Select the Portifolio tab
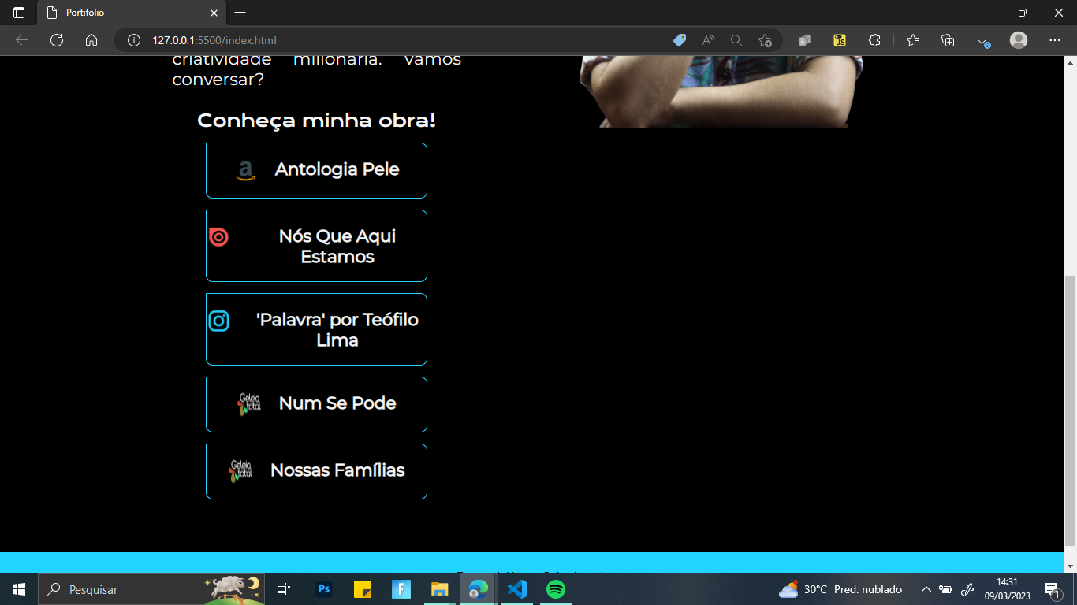Viewport: 1077px width, 605px height. 131,13
